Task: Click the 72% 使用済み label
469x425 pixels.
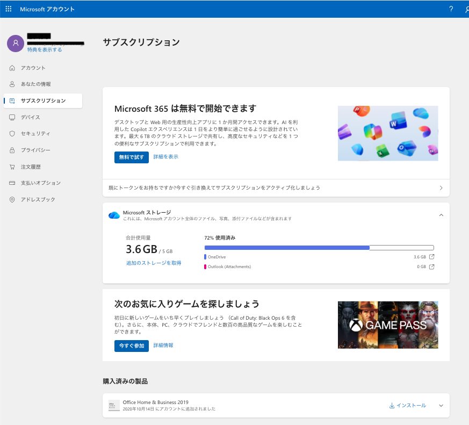Action: pyautogui.click(x=220, y=238)
